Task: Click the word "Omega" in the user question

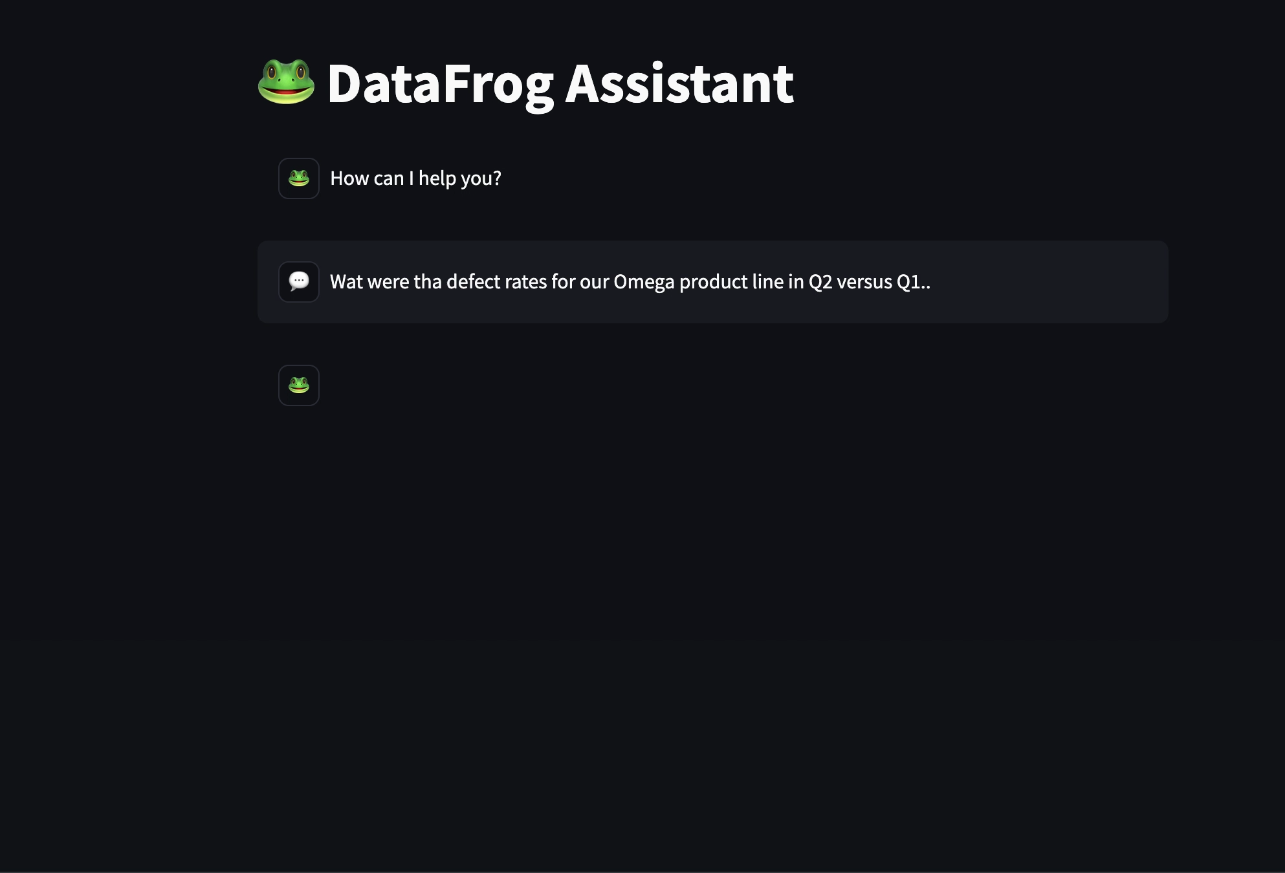Action: click(x=644, y=282)
